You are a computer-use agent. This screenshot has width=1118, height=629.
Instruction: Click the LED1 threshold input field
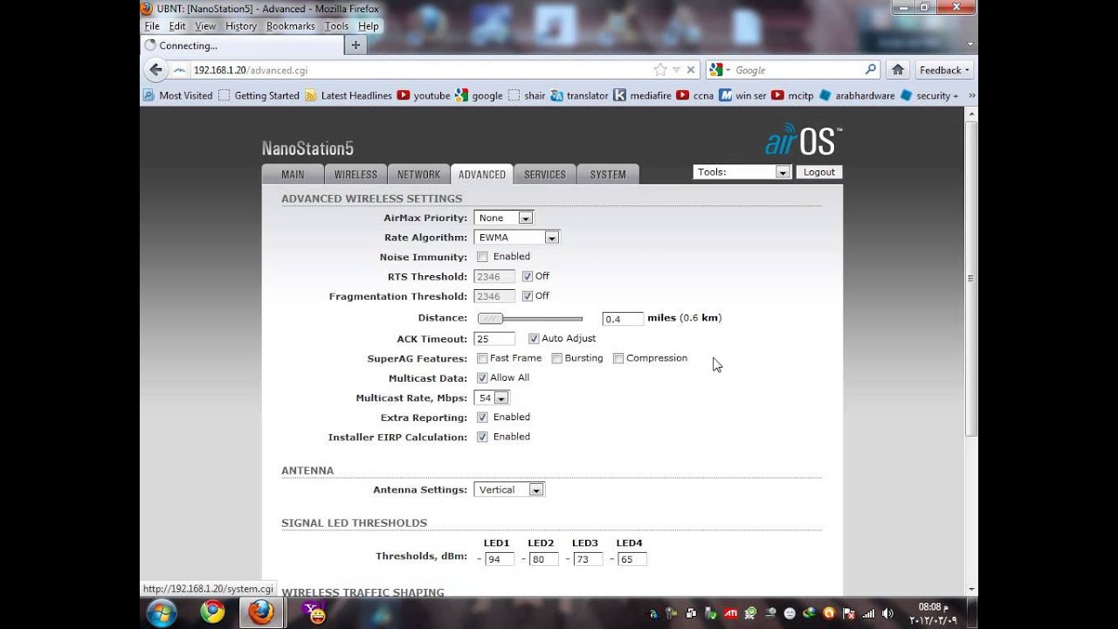click(x=500, y=559)
